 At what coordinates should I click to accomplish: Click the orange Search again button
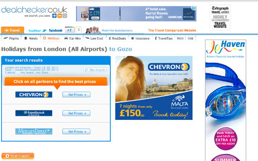(x=18, y=156)
